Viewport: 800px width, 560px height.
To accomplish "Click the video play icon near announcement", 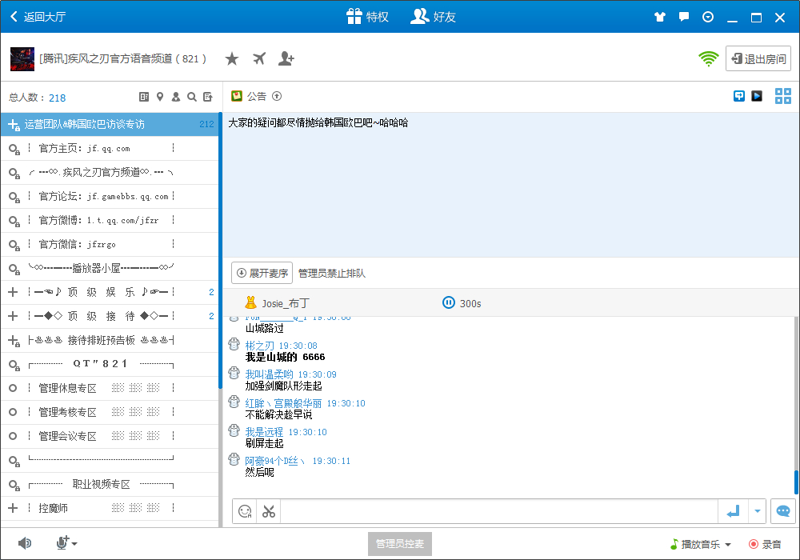I will coord(757,96).
